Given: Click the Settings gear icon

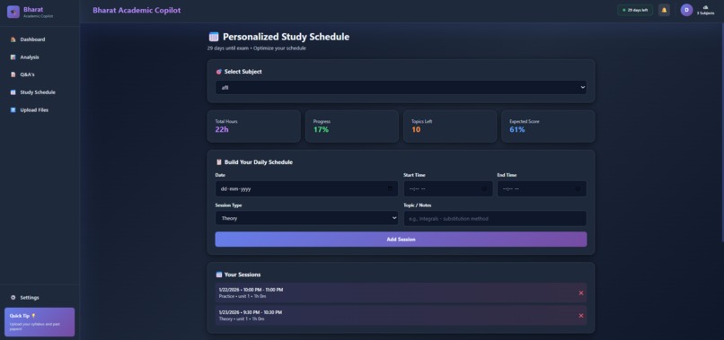Looking at the screenshot, I should tap(13, 298).
